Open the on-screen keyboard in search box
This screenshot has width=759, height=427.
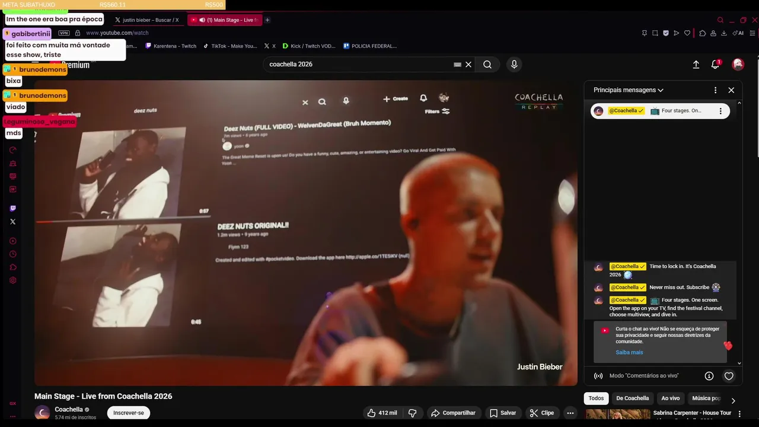(457, 64)
